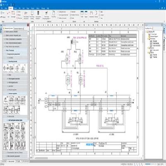Click the Save icon in quick access toolbar
Image resolution: width=166 pixels, height=166 pixels.
(1, 5)
